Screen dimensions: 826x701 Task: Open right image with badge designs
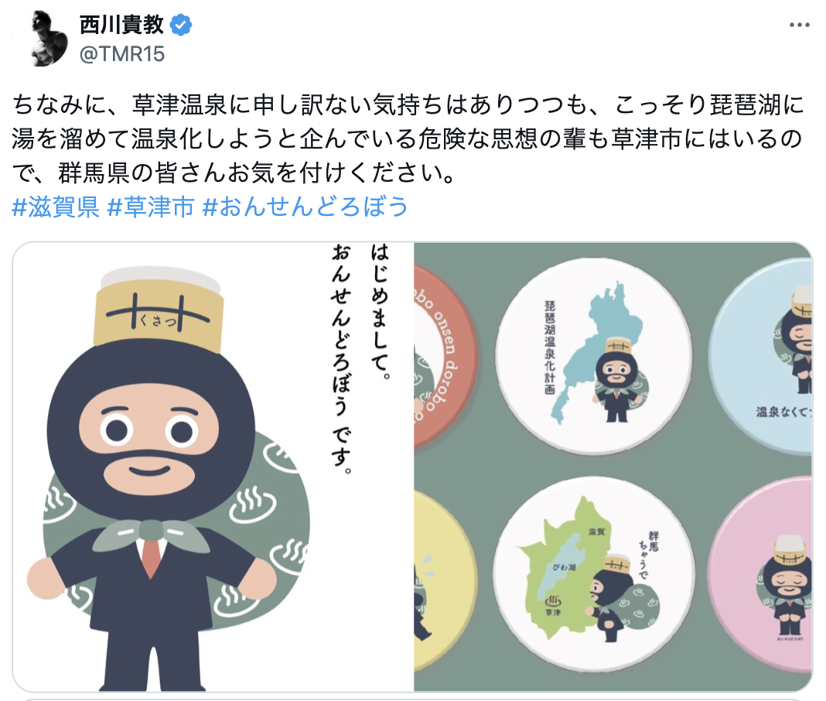pyautogui.click(x=613, y=467)
